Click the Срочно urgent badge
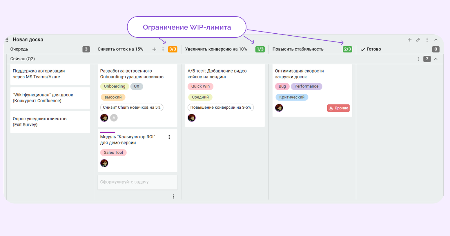The height and width of the screenshot is (236, 450). tap(338, 108)
